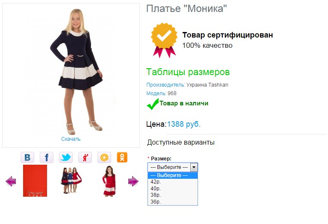This screenshot has height=224, width=328.
Task: Click the gold certified product badge
Action: click(164, 40)
